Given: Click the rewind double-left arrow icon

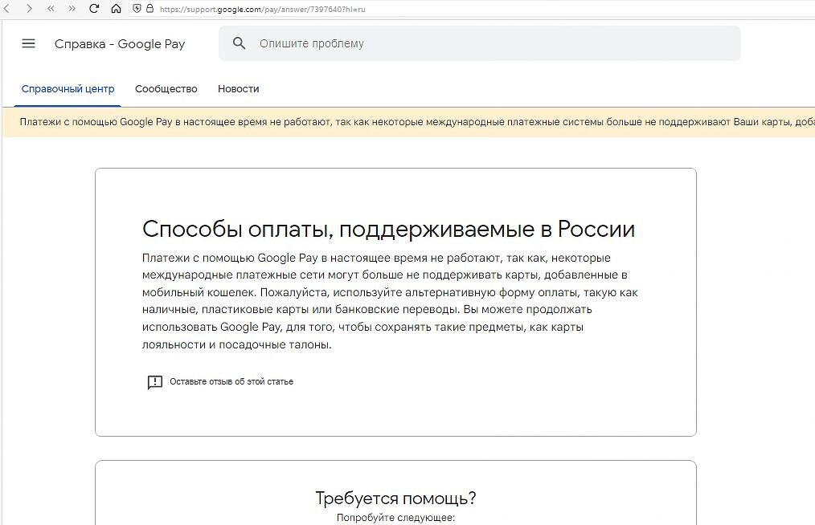Looking at the screenshot, I should (51, 9).
